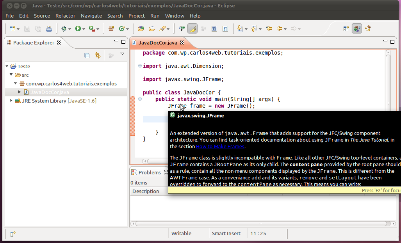Click the Open Task folder icon

(151, 28)
